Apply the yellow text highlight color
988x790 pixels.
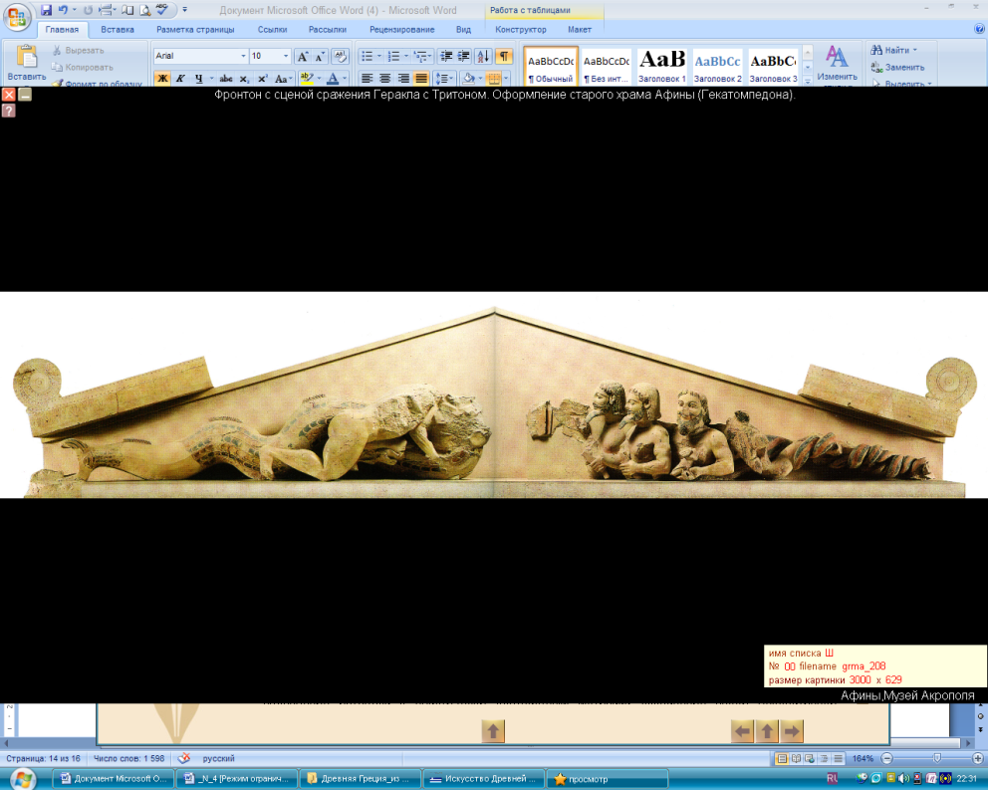307,78
